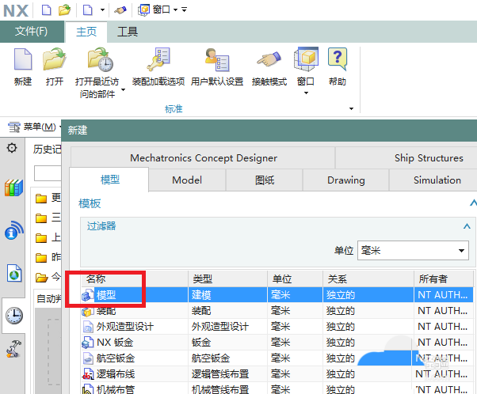Select the Drawing tab
This screenshot has height=394, width=477.
tap(346, 180)
